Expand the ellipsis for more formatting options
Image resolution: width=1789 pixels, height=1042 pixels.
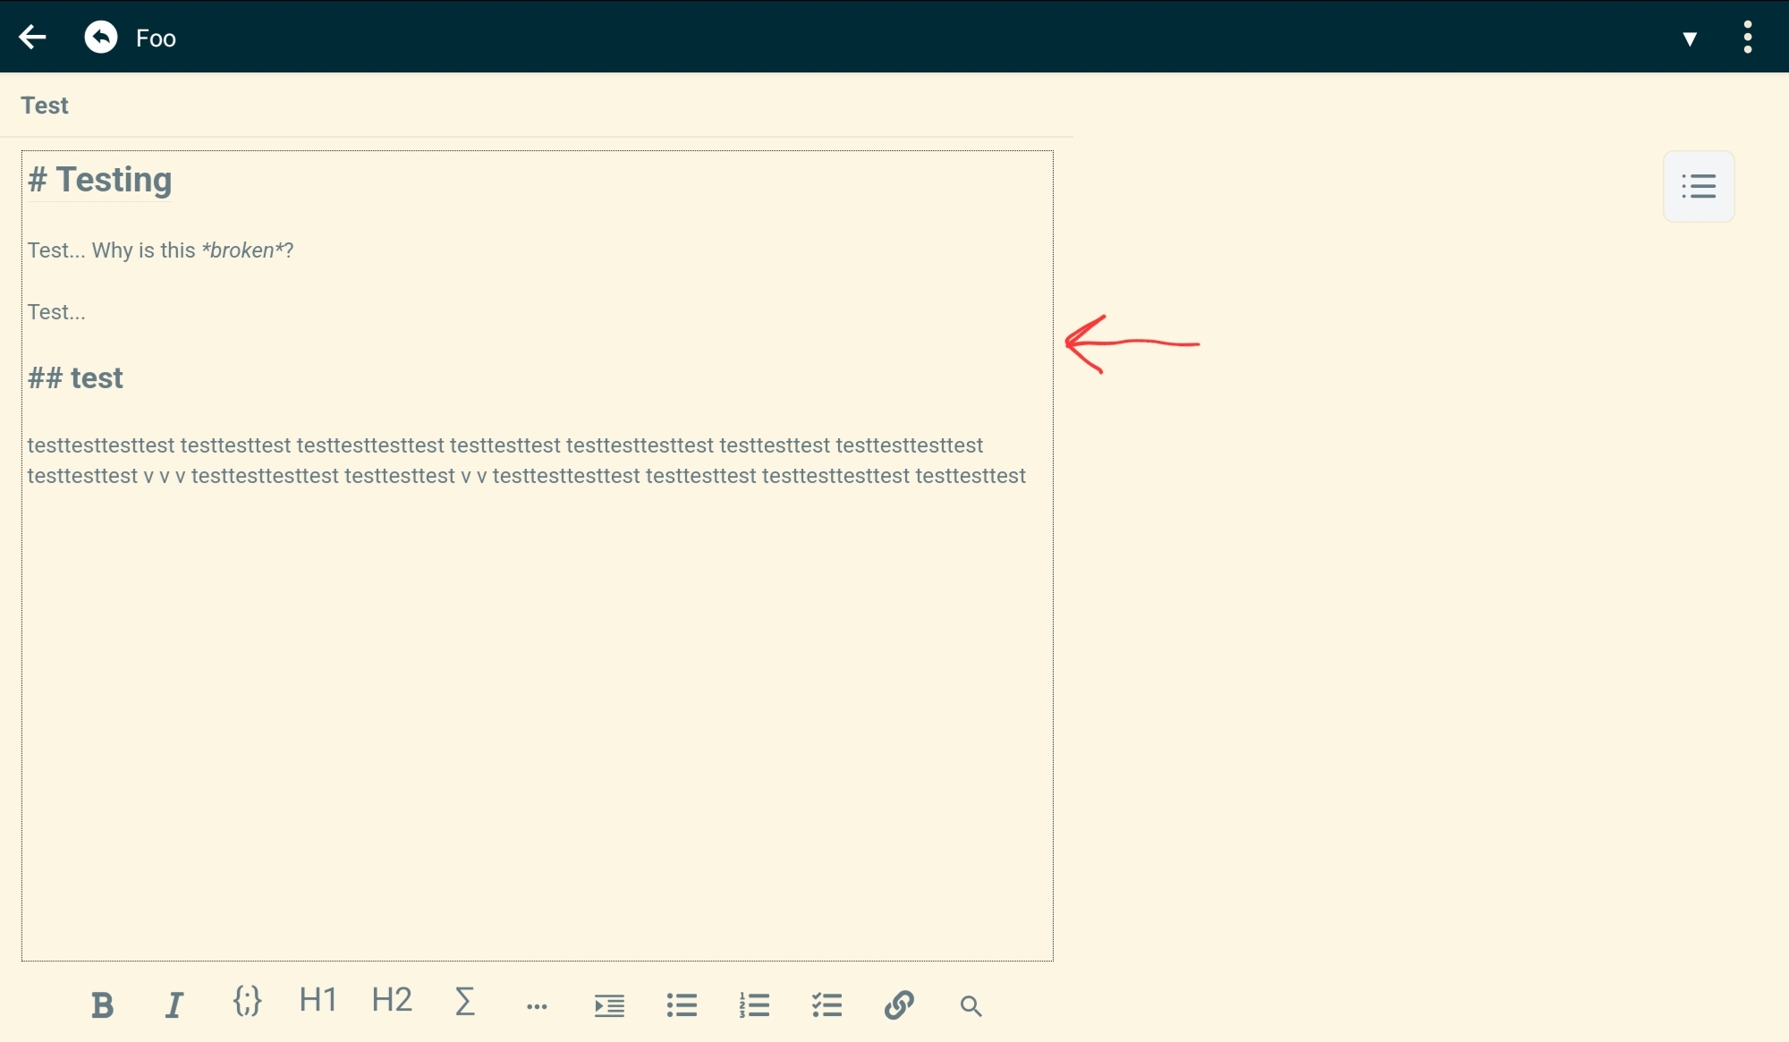537,1004
